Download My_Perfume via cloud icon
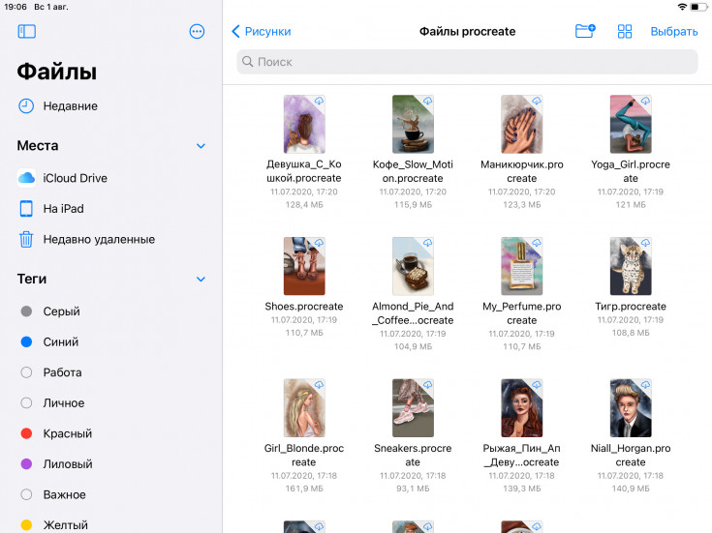Image resolution: width=712 pixels, height=533 pixels. pyautogui.click(x=537, y=243)
